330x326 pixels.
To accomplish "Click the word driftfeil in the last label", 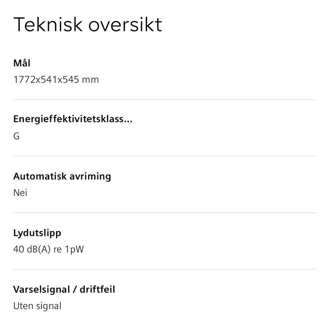I will coord(97,289).
